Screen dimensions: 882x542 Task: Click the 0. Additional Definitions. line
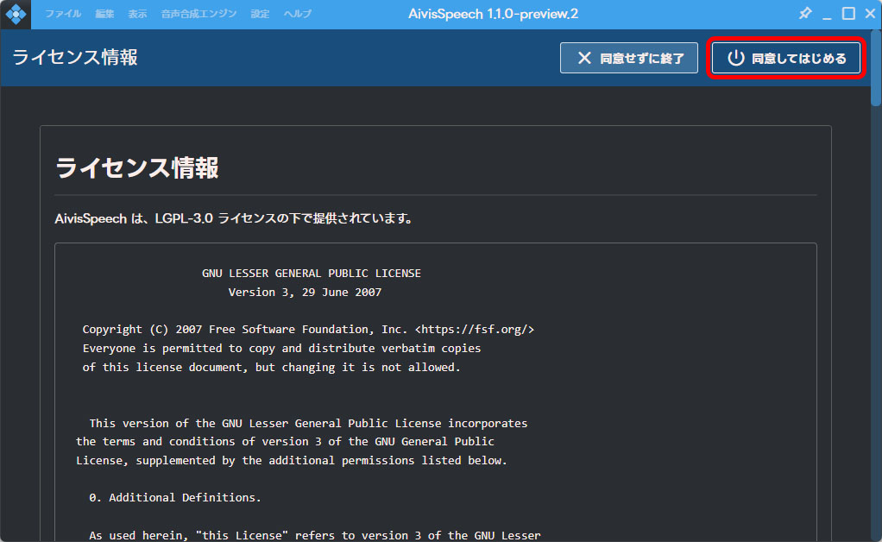click(175, 498)
